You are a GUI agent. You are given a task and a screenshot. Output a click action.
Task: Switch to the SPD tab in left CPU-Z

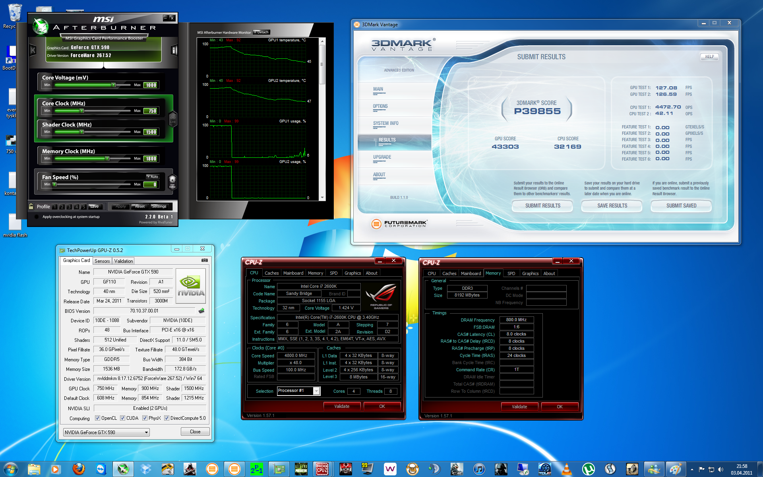coord(334,273)
